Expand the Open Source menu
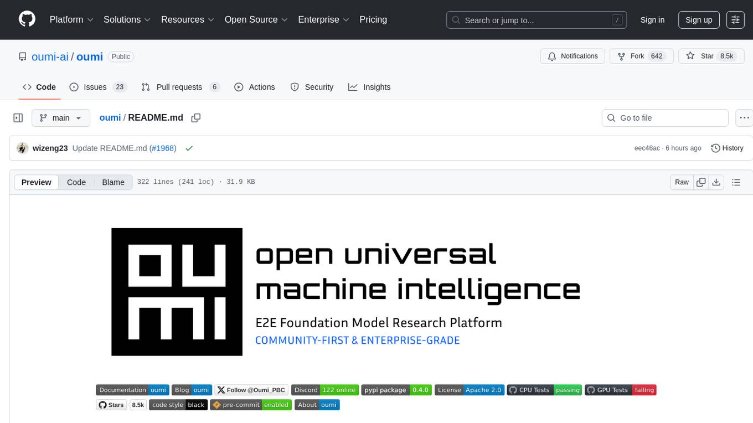753x423 pixels. (x=256, y=19)
